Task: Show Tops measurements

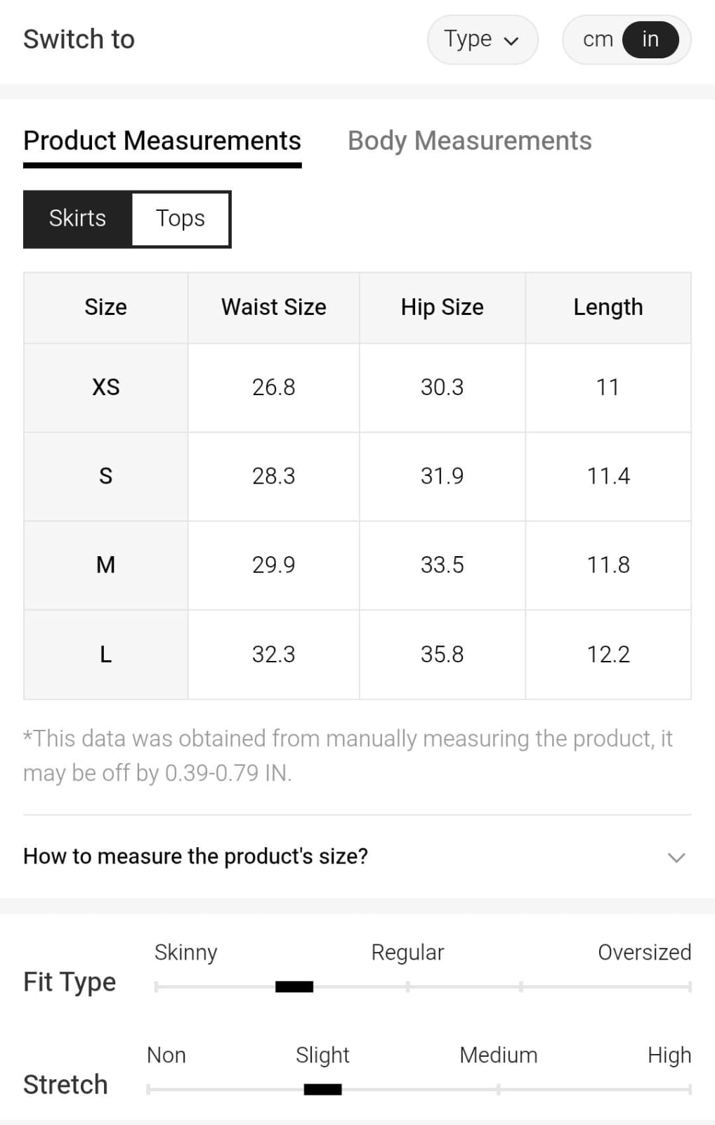Action: click(x=181, y=219)
